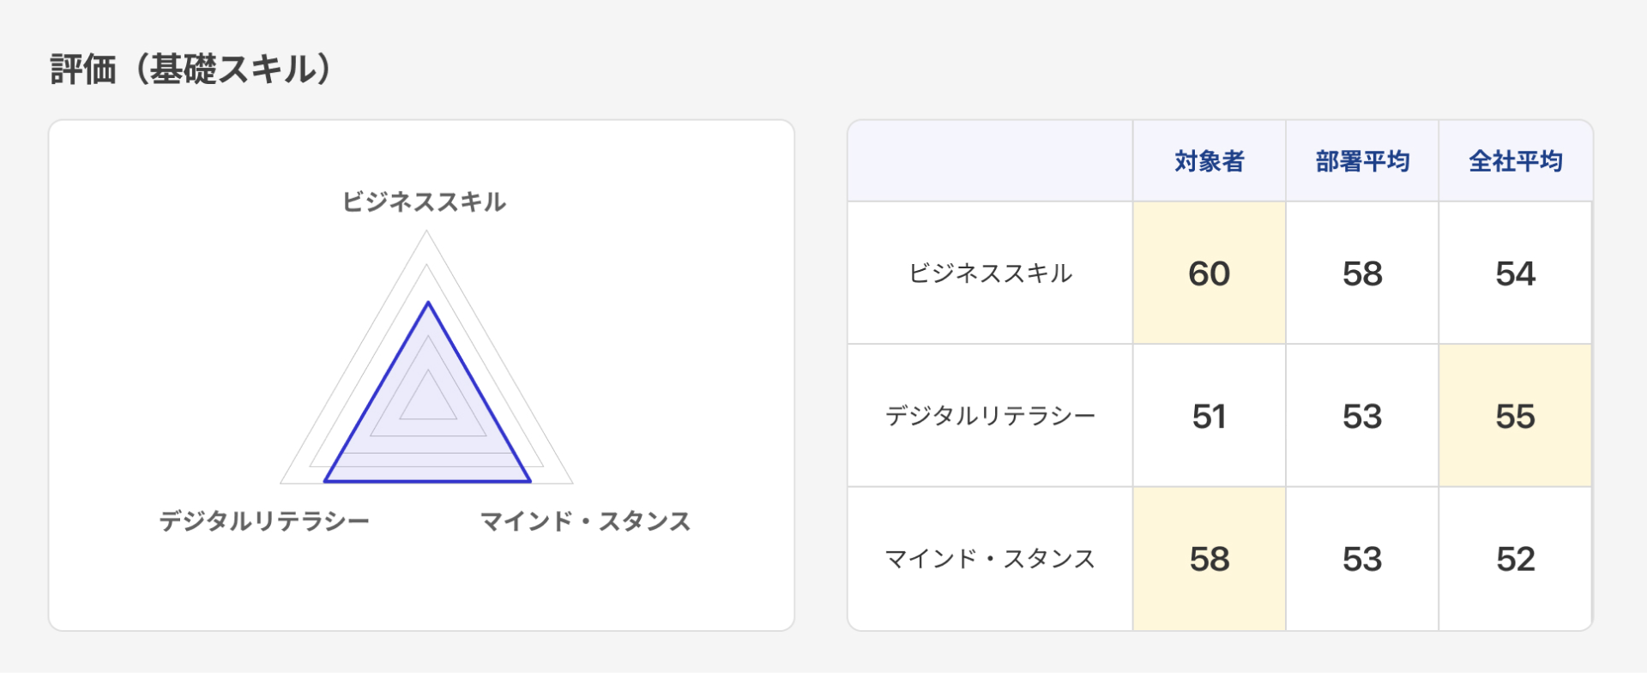This screenshot has width=1647, height=673.
Task: Click デジタルリテラシー label on radar chart
Action: click(264, 521)
